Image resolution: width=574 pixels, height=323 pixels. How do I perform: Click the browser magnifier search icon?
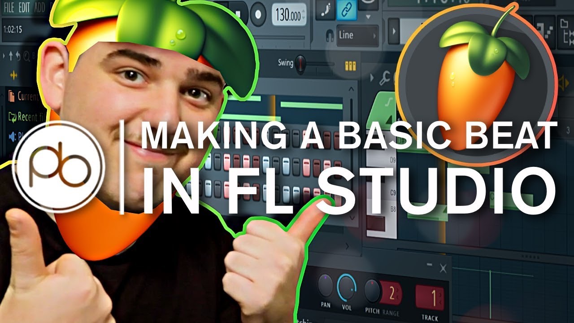[x=26, y=56]
